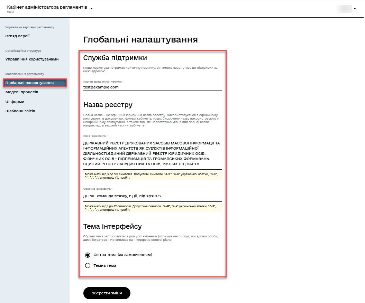Screen dimensions: 365x303
Task: Click Управління версіями регламенту group label
Action: (x=29, y=27)
